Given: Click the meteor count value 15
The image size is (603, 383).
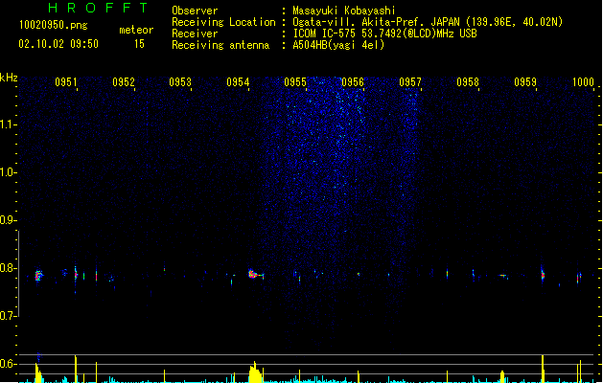Looking at the screenshot, I should pyautogui.click(x=139, y=44).
